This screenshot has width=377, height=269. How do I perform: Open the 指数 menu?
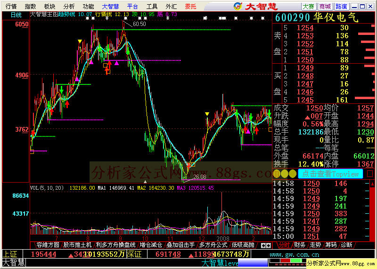point(30,7)
